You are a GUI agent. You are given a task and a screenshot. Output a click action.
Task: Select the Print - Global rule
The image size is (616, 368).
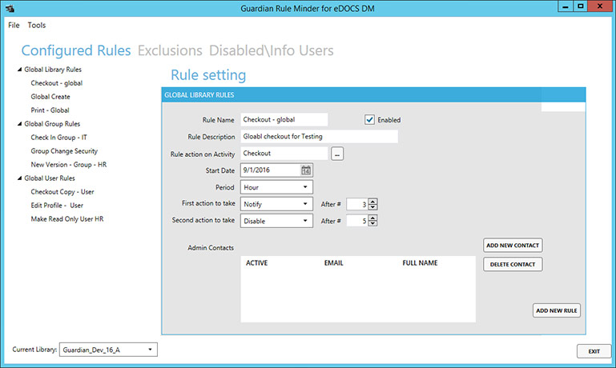click(x=50, y=110)
